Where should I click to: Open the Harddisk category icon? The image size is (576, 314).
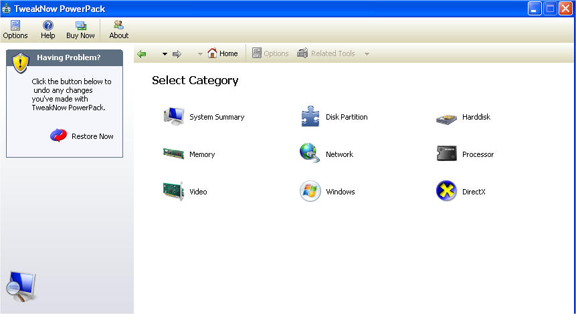pyautogui.click(x=446, y=119)
